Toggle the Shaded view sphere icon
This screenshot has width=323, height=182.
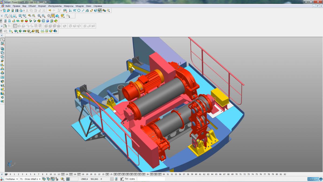53,16
